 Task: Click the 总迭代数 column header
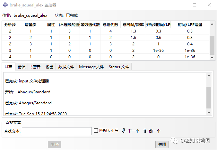110,25
